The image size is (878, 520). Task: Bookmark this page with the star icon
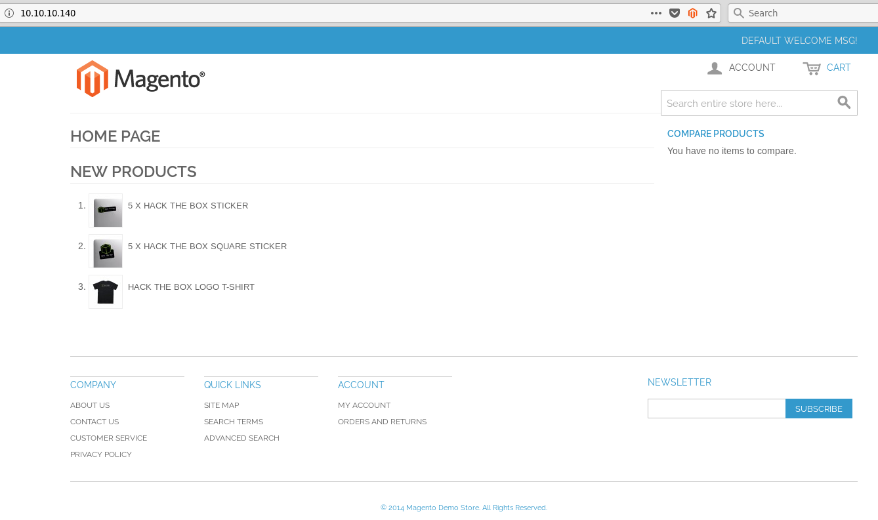pyautogui.click(x=711, y=13)
